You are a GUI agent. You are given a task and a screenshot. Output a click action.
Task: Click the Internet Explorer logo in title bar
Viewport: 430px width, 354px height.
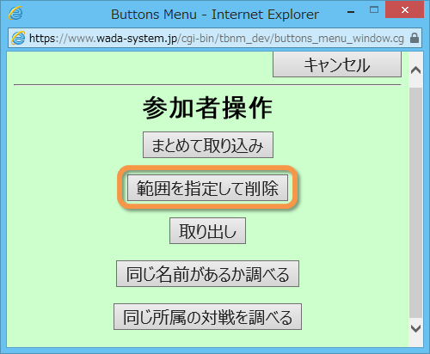(x=15, y=14)
